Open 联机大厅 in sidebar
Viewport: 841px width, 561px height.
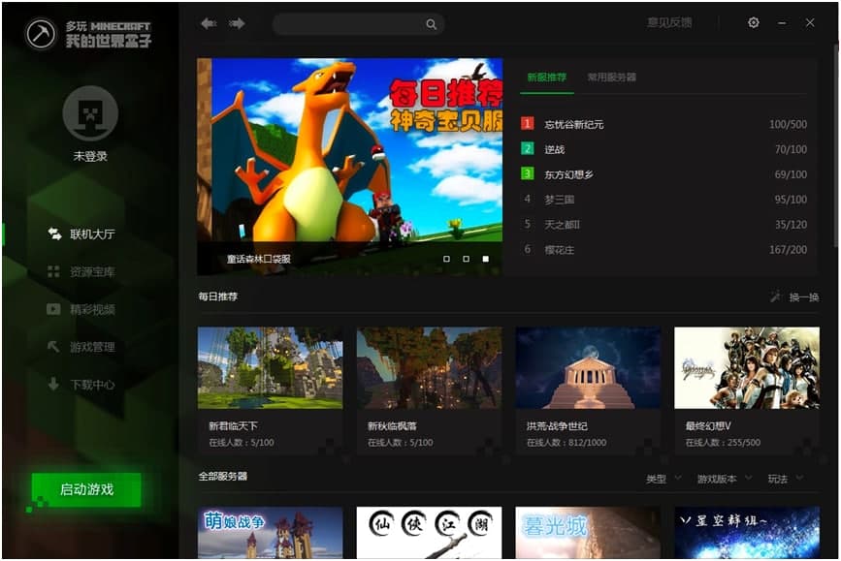point(92,234)
